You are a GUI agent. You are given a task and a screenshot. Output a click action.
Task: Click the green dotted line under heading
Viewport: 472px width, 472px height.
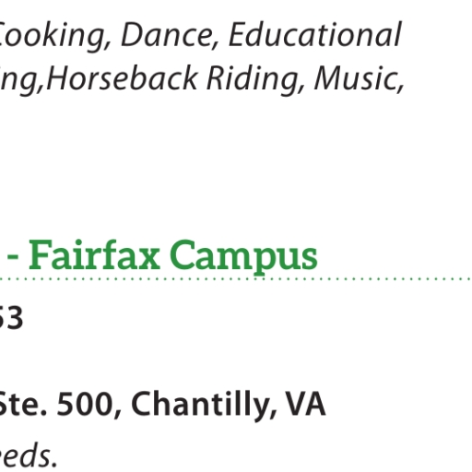tap(235, 279)
